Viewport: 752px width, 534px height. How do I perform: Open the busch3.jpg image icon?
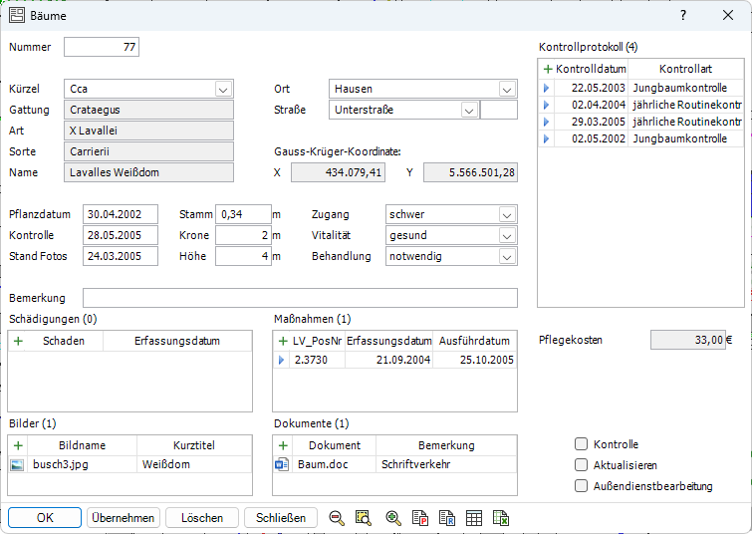point(17,464)
